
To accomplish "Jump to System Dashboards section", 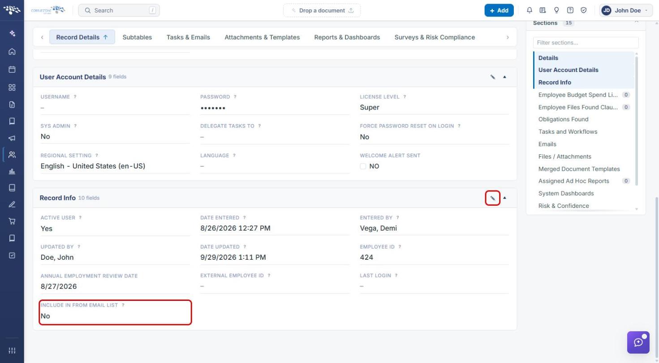I will point(566,194).
